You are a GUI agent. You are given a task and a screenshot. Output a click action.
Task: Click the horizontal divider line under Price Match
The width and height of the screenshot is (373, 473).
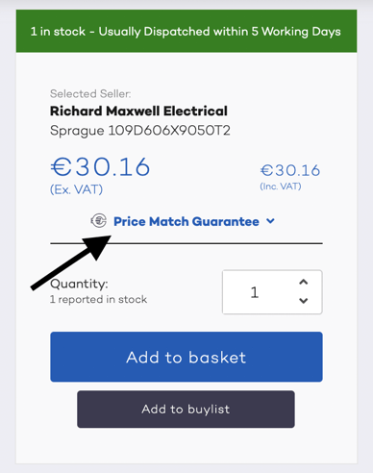click(186, 243)
